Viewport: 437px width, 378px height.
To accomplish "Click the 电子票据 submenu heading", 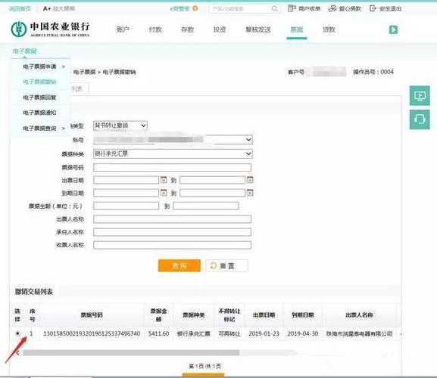I will tap(24, 51).
